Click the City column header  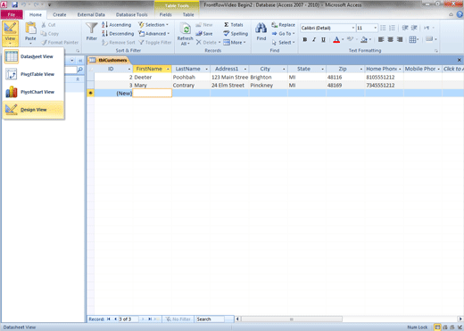click(268, 69)
